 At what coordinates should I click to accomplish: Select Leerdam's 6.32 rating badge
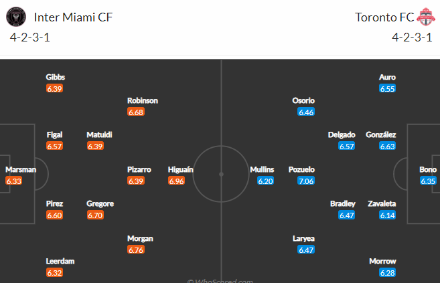[x=54, y=273]
